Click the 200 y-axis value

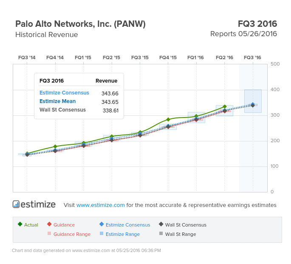275,141
